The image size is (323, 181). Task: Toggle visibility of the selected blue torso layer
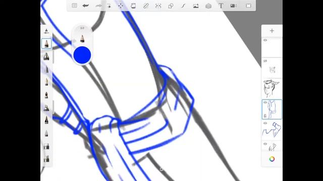tap(265, 102)
